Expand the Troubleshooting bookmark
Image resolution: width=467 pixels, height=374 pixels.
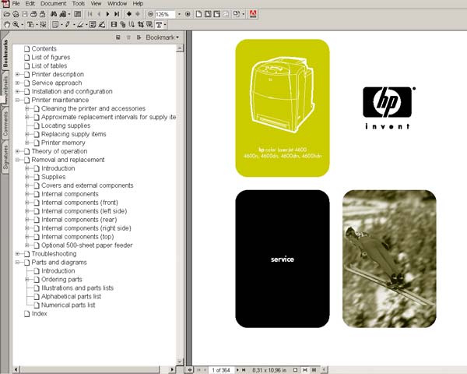pyautogui.click(x=17, y=254)
